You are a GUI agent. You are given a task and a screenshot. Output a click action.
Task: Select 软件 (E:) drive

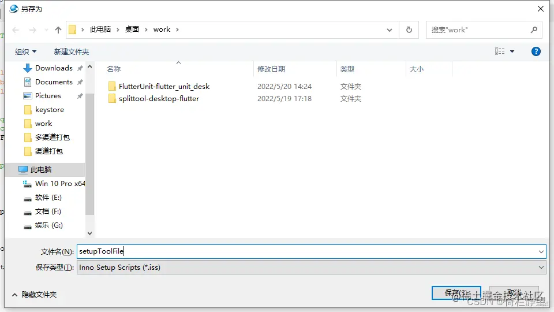point(48,198)
